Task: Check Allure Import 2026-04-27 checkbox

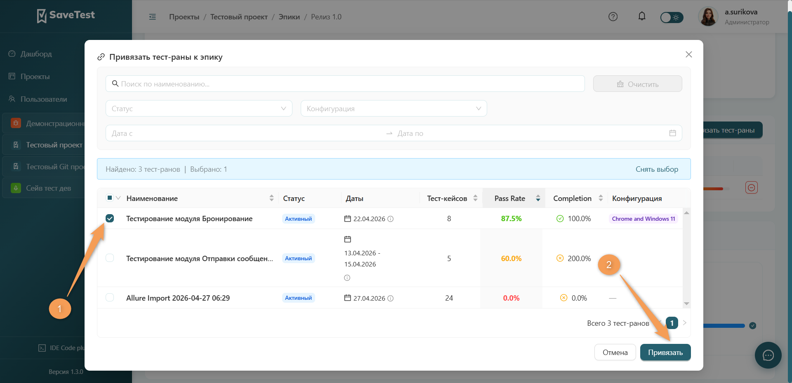Action: (x=110, y=297)
